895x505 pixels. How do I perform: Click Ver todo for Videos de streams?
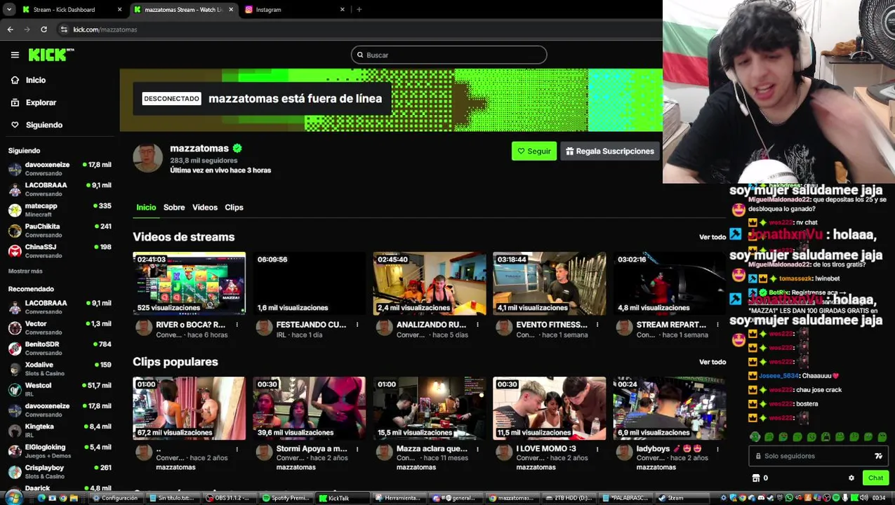(x=712, y=237)
